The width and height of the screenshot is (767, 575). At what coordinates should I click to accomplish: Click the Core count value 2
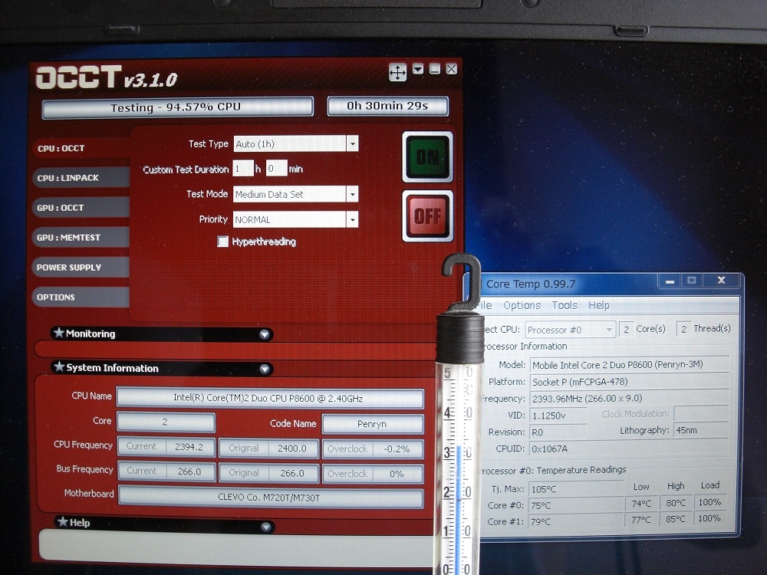tap(166, 422)
